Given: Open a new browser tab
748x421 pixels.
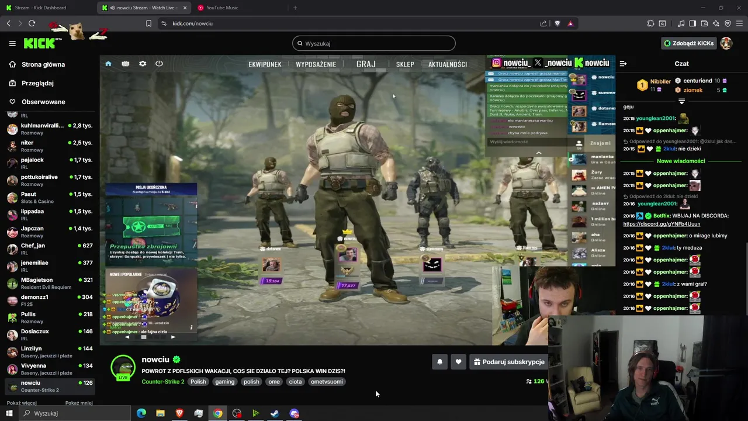Looking at the screenshot, I should tap(295, 8).
